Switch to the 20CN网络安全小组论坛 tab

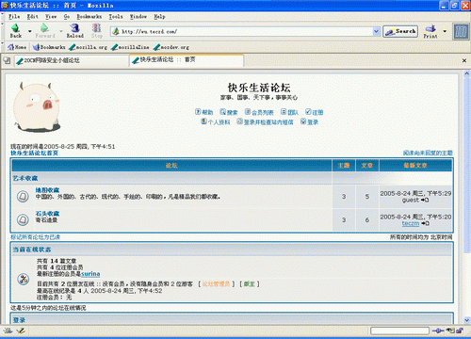click(72, 60)
